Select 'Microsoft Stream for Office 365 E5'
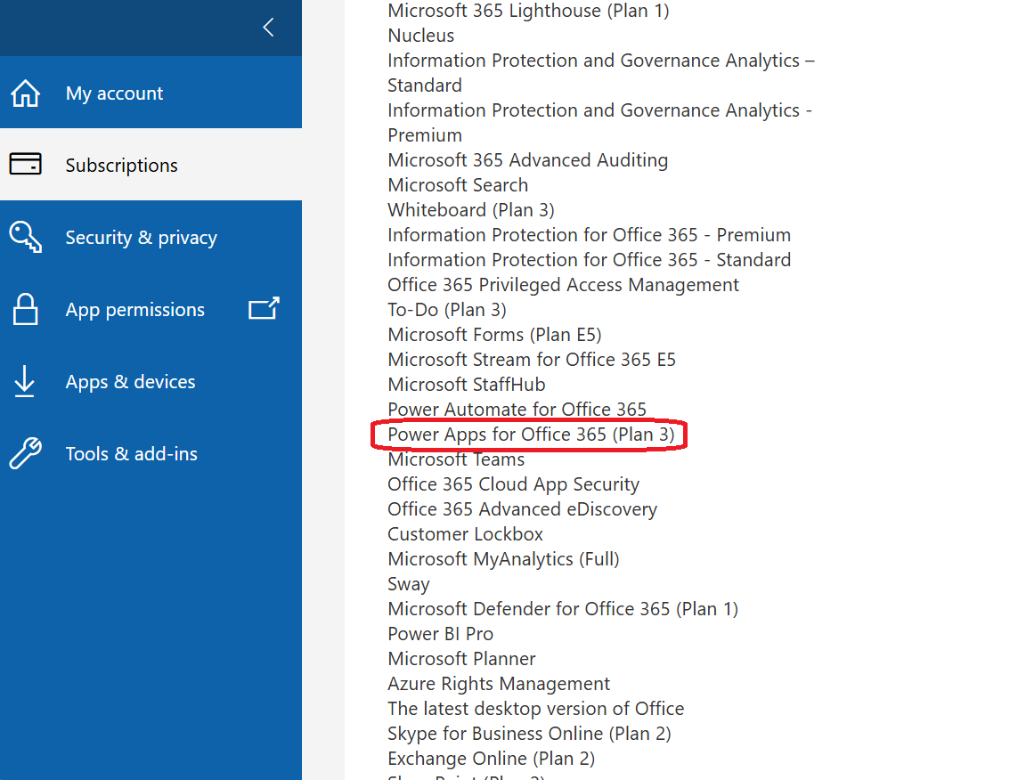1026x780 pixels. coord(532,360)
